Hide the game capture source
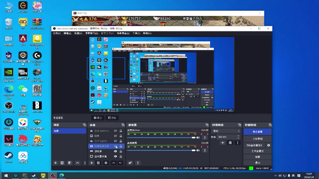 pos(115,151)
